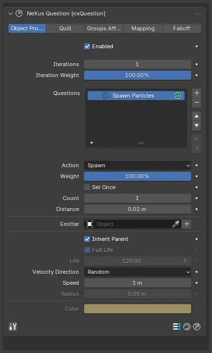
Task: Click the animate dot beside Iterations
Action: (197, 64)
